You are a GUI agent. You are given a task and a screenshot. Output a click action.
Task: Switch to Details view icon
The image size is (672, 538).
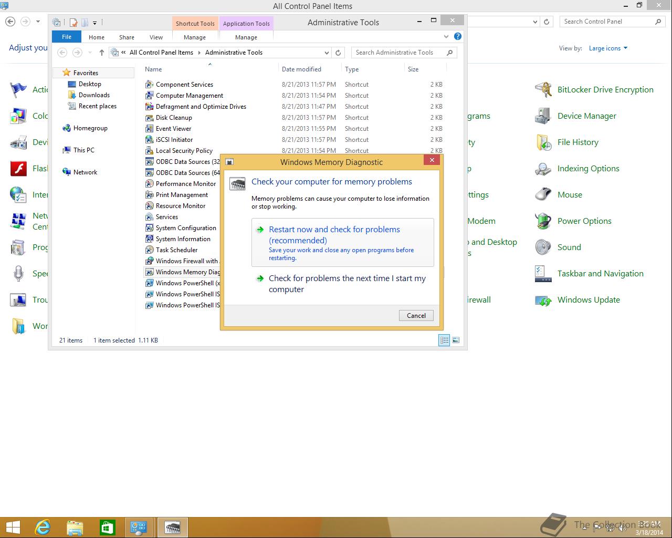click(x=444, y=340)
